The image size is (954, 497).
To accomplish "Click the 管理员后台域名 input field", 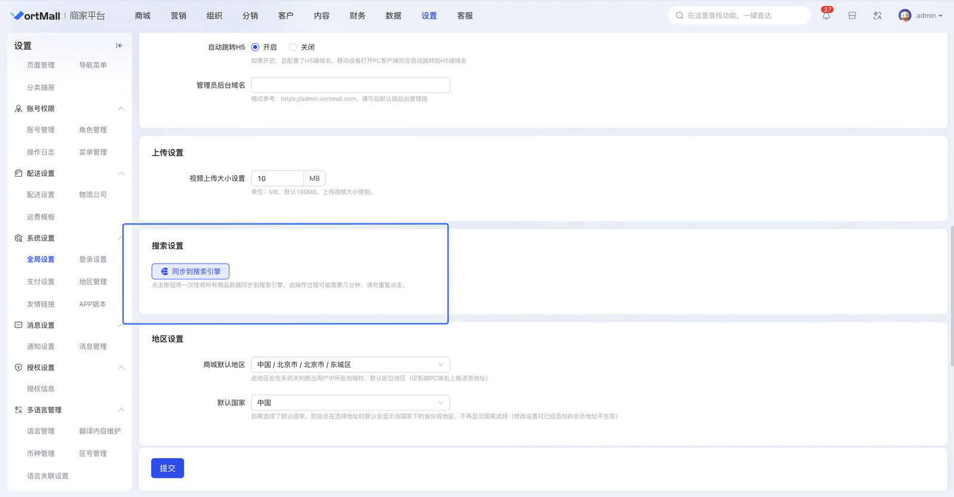I will 350,85.
